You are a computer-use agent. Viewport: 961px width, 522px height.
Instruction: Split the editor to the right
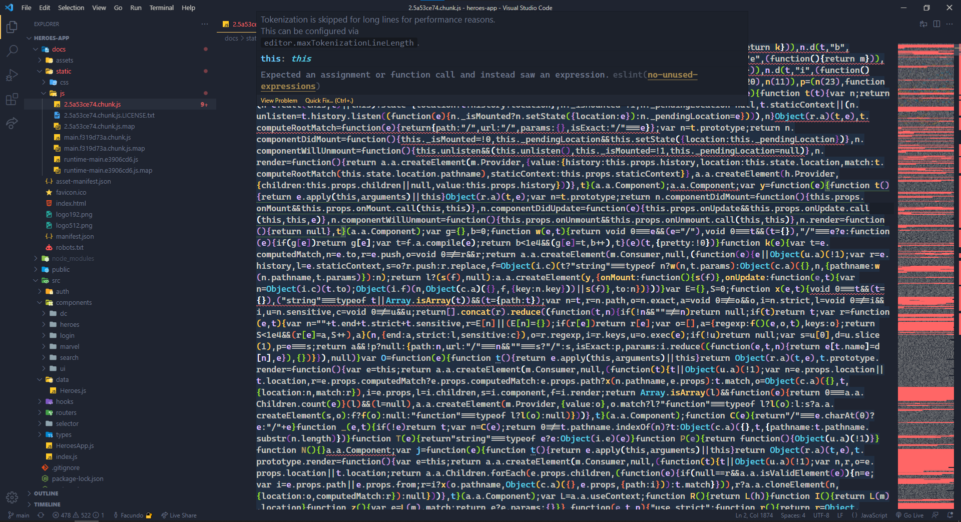coord(936,24)
